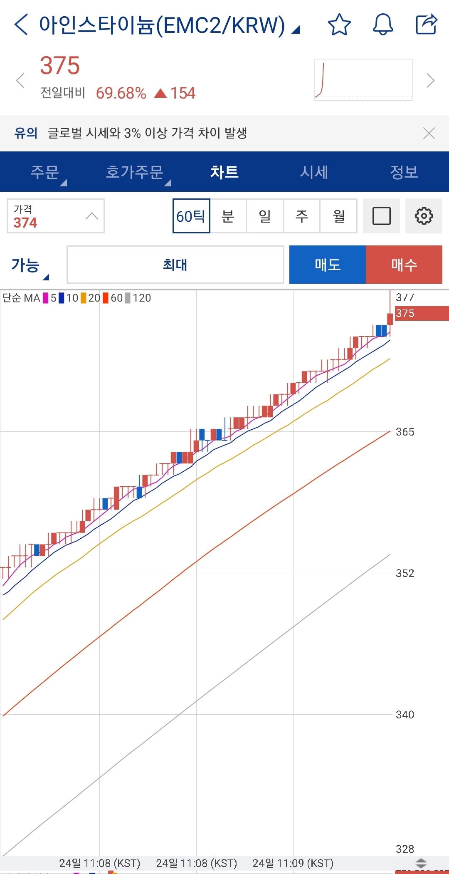Click the 단순 MA indicator label
This screenshot has width=449, height=874.
[x=21, y=298]
